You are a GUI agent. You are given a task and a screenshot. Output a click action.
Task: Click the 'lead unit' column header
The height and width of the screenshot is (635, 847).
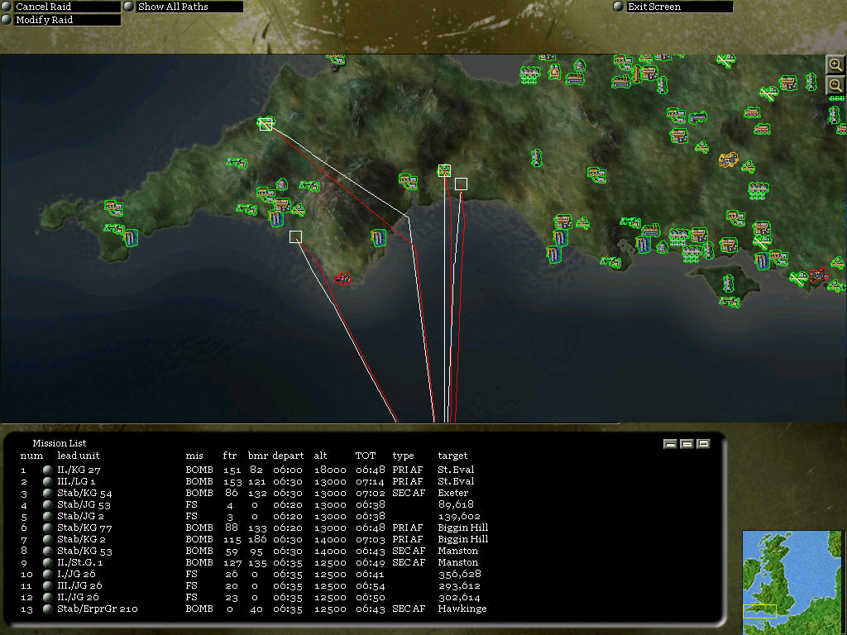(79, 456)
